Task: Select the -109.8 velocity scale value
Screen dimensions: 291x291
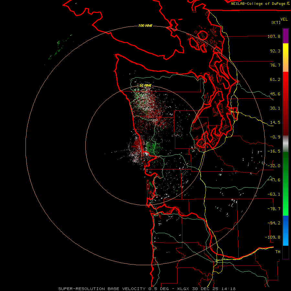Action: coord(273,237)
